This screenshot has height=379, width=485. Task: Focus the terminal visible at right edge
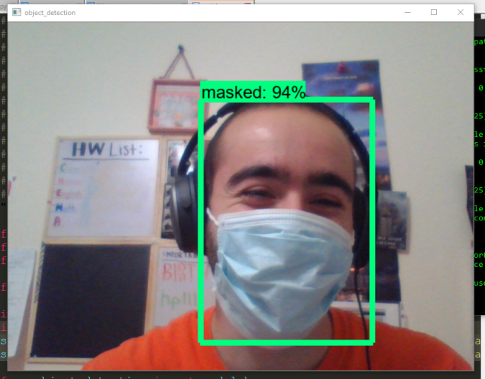click(479, 188)
